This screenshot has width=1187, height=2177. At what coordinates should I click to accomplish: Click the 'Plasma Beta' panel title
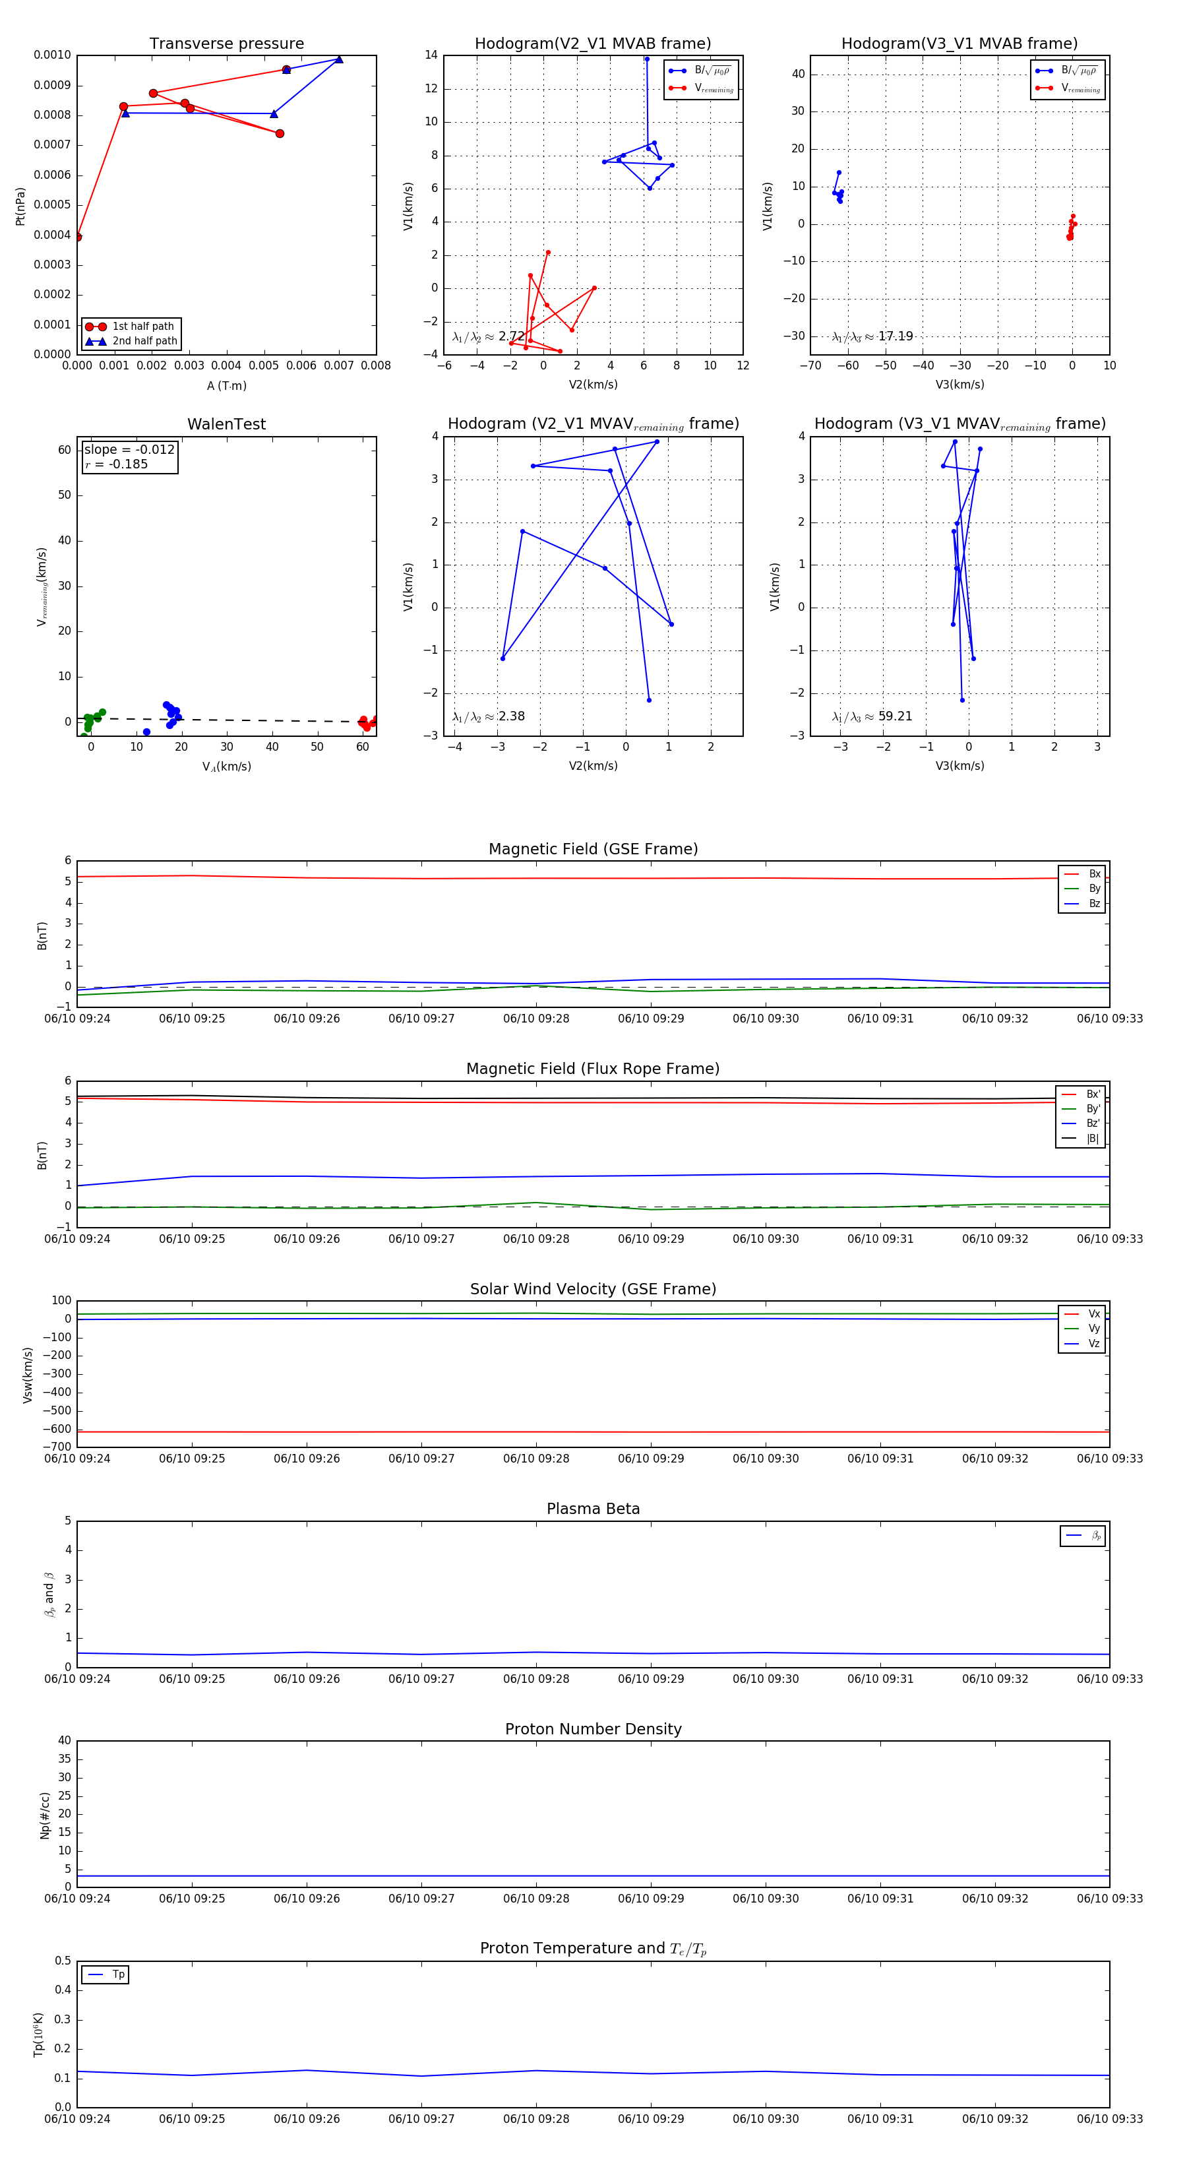(x=593, y=1509)
